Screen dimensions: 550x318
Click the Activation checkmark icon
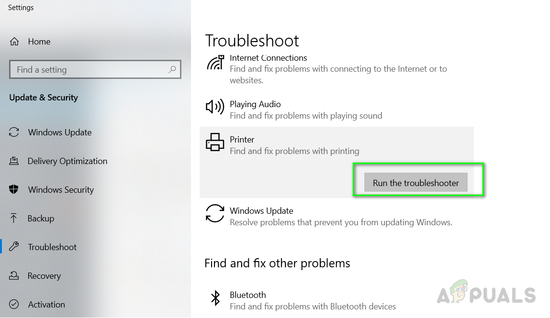tap(14, 305)
